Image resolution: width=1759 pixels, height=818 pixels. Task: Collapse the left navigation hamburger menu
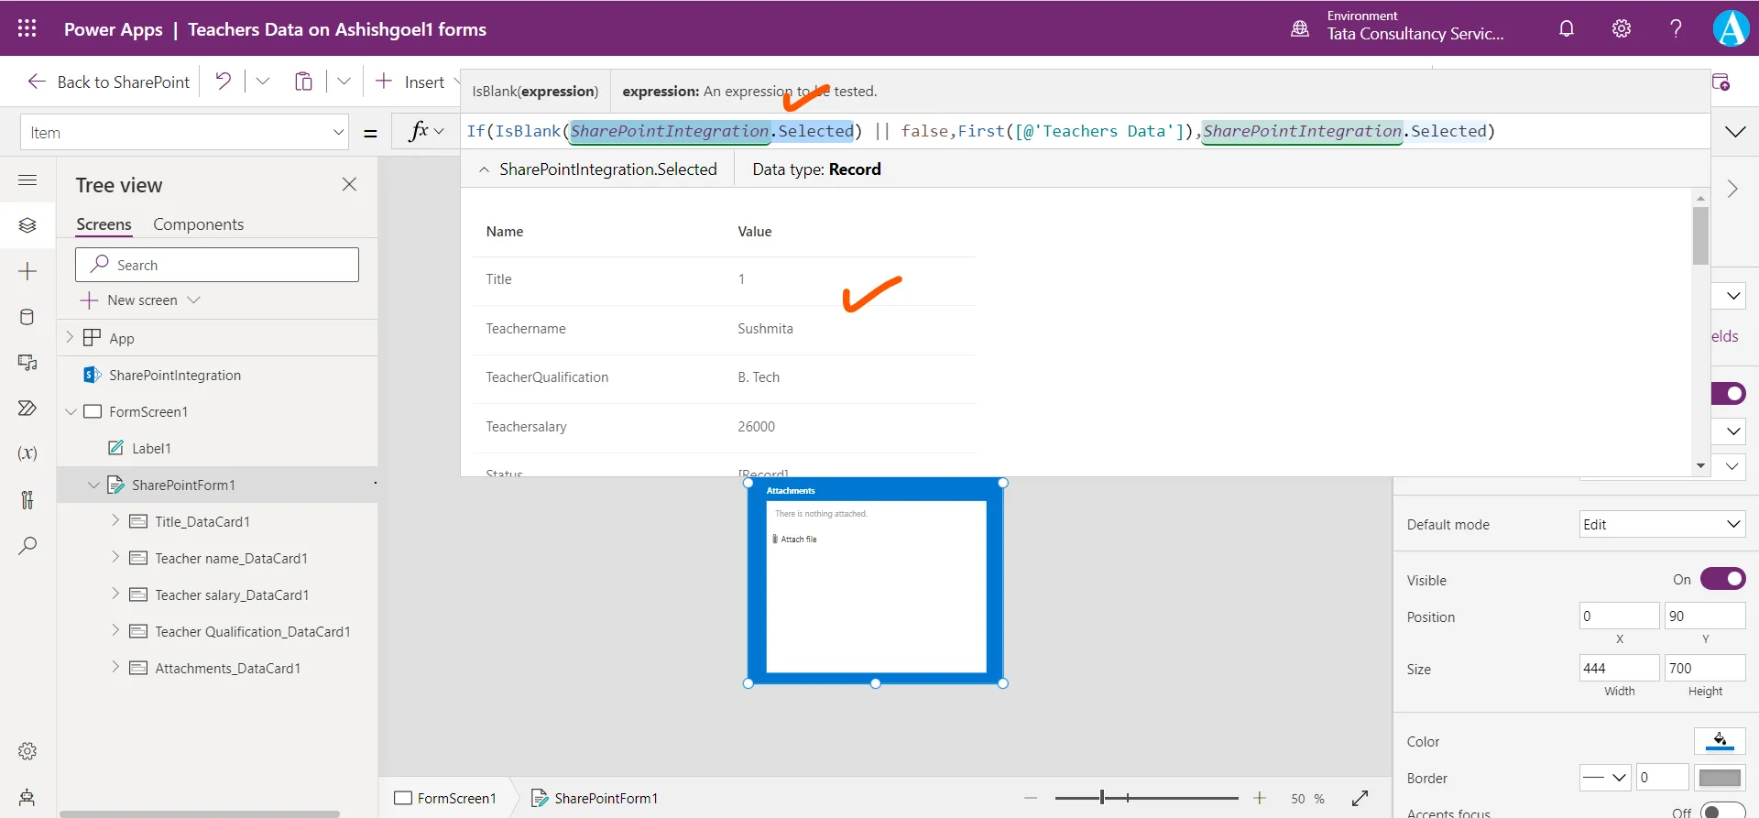click(x=27, y=180)
